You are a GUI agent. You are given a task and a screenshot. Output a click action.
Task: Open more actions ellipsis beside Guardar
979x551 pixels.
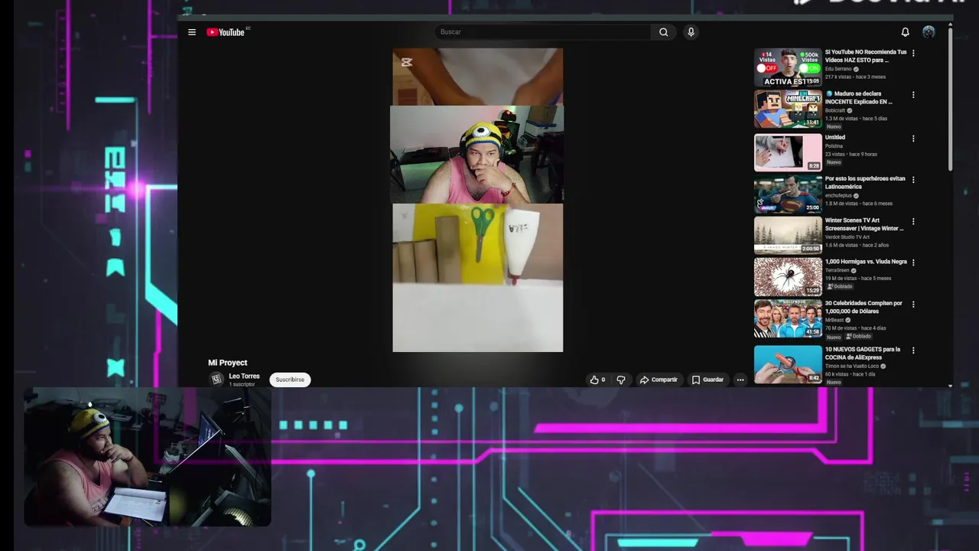click(740, 380)
